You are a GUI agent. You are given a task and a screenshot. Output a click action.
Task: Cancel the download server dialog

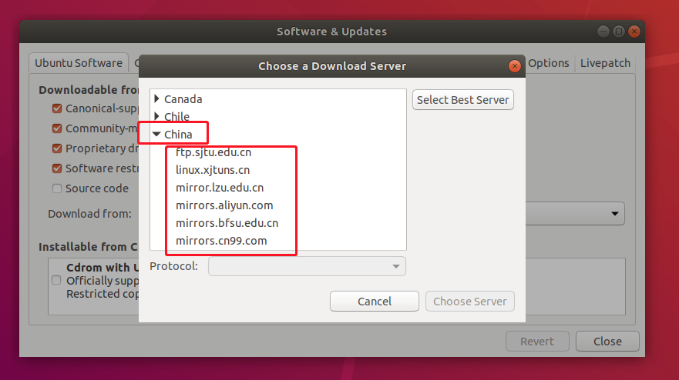click(x=374, y=302)
